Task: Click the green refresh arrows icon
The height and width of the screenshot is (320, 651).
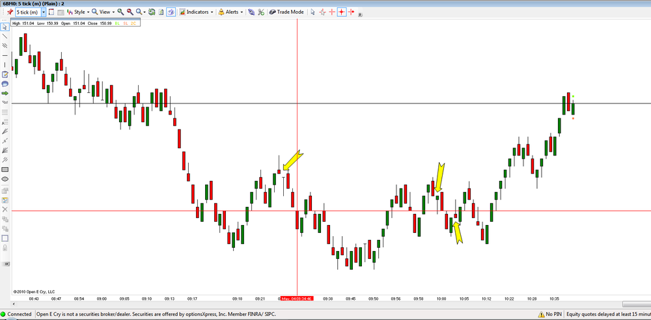Action: pos(152,12)
